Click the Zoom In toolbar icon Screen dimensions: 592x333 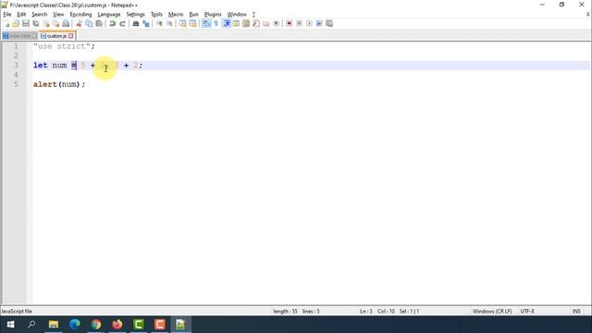tap(159, 23)
